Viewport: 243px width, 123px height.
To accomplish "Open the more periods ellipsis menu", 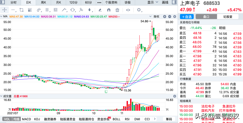I will (x=99, y=3).
